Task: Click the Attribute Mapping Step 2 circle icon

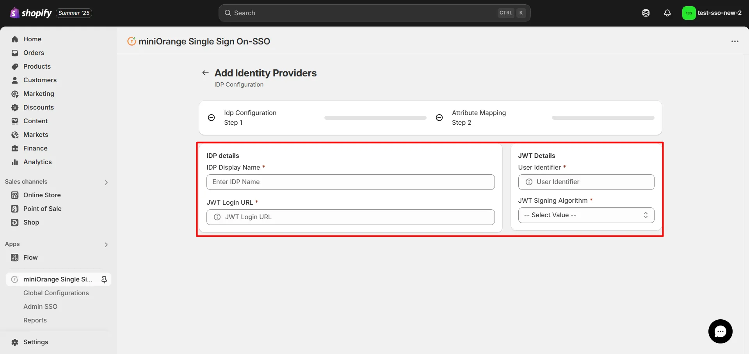Action: 439,118
